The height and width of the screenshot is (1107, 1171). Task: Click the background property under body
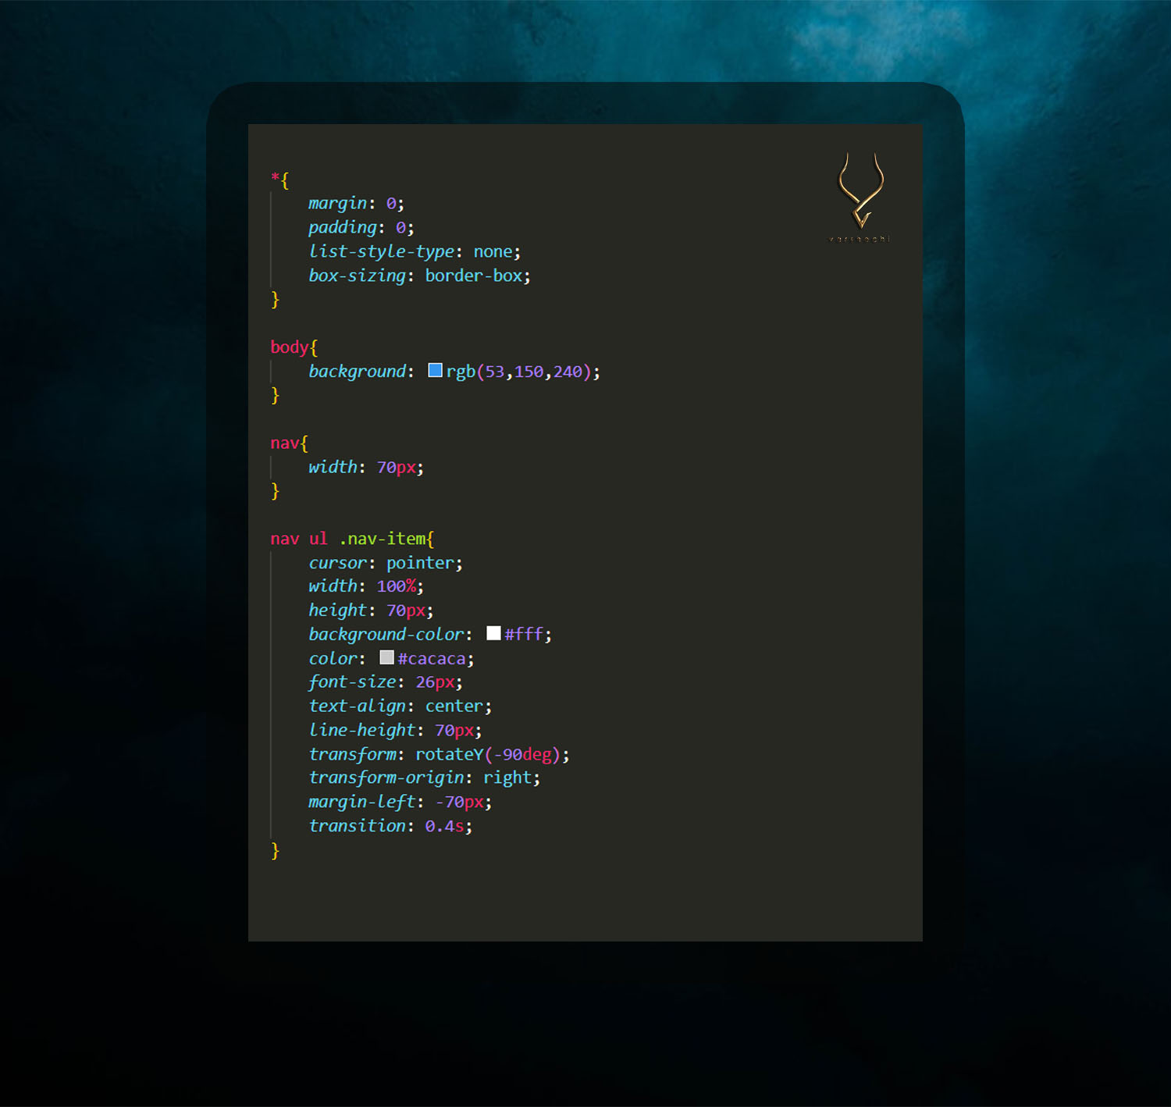[x=357, y=371]
